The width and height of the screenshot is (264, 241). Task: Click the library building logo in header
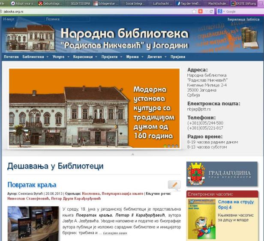tap(30, 38)
